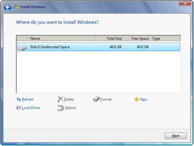Image resolution: width=194 pixels, height=146 pixels.
Task: Click the Windows flag logo in title bar
Action: [16, 7]
